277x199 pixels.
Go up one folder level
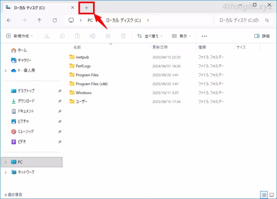[40, 20]
